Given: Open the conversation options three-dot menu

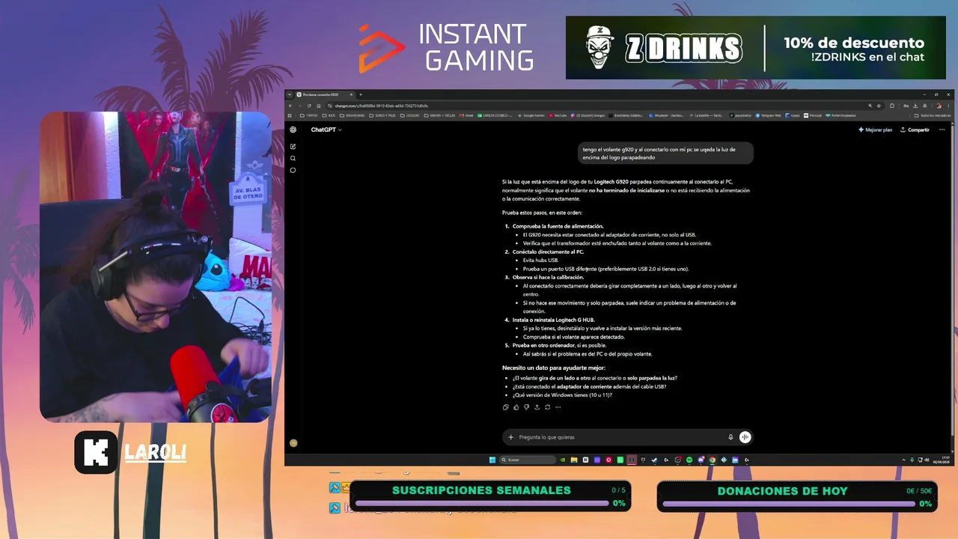Looking at the screenshot, I should pyautogui.click(x=942, y=130).
